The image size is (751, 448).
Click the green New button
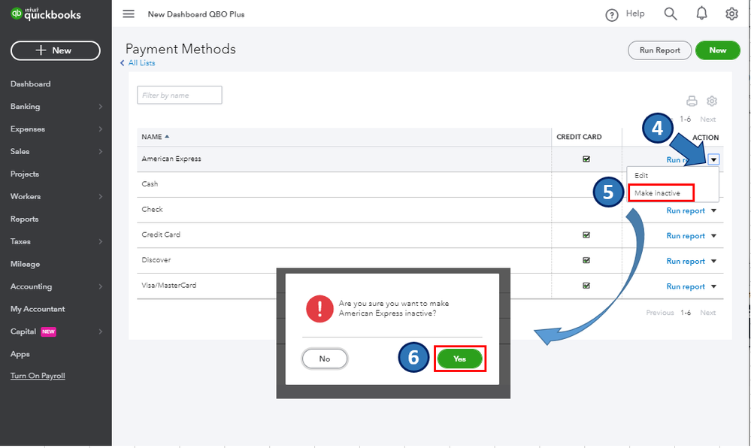click(717, 50)
